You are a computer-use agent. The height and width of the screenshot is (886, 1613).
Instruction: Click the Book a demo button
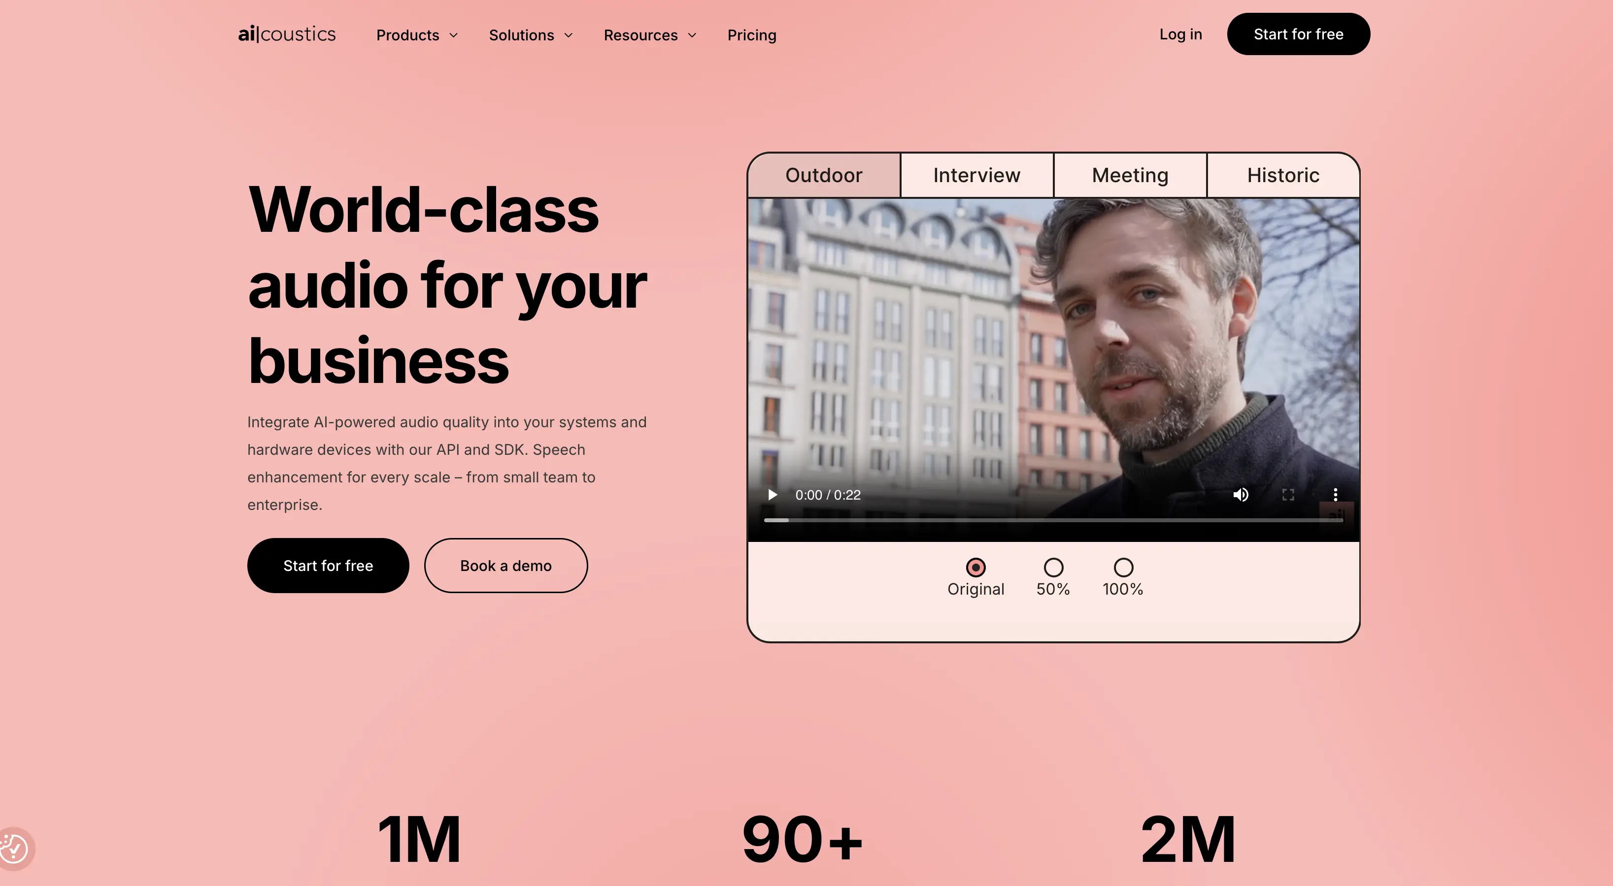coord(505,565)
